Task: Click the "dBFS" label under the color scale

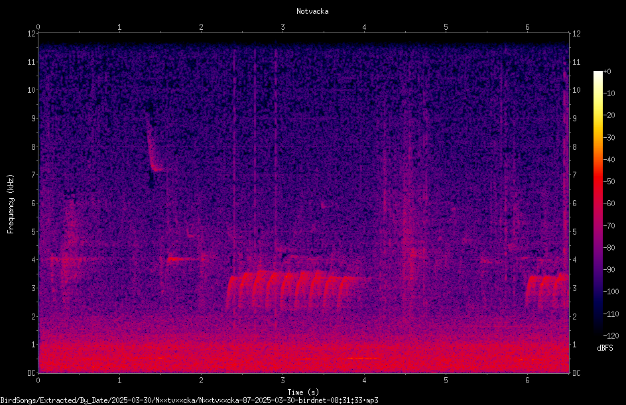Action: tap(605, 348)
